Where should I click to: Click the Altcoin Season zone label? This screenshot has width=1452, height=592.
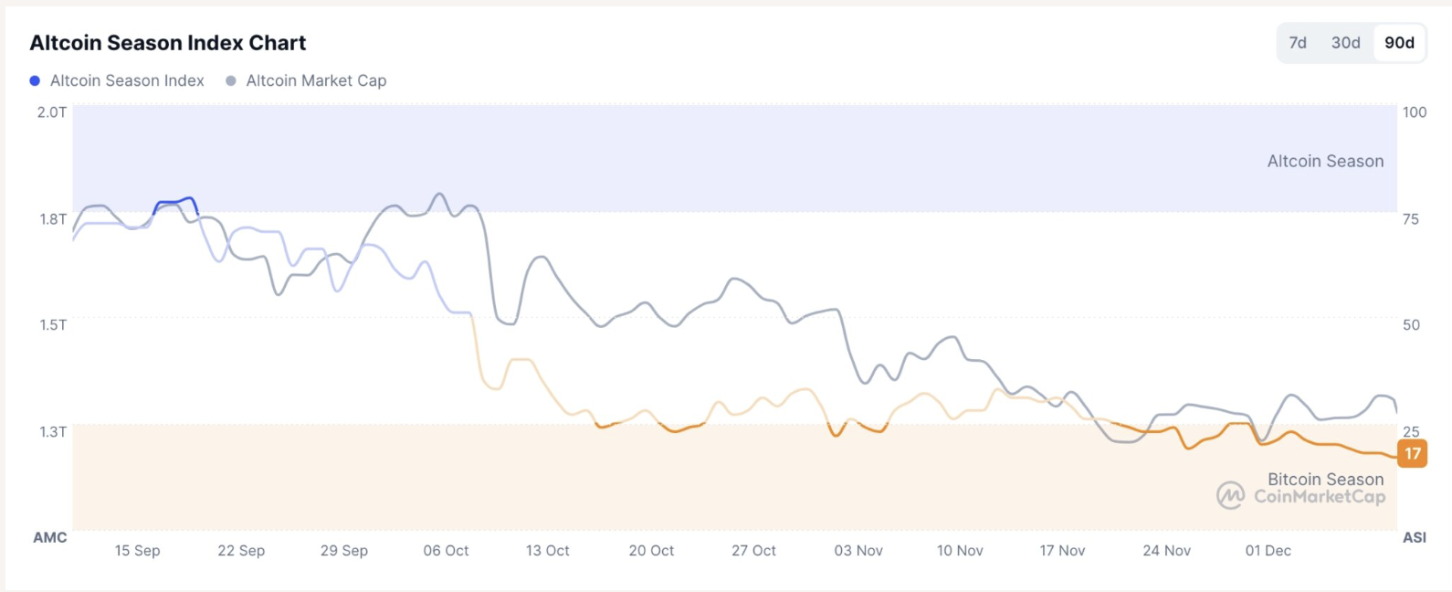1325,161
